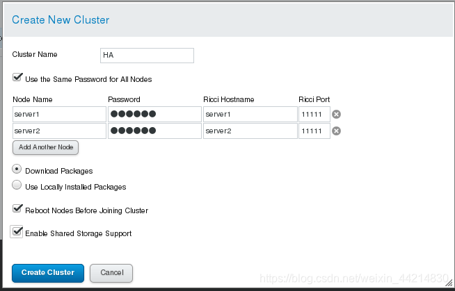Uncheck Reboot Nodes Before Joining Cluster
Viewport: 455px width, 291px height.
pos(17,208)
